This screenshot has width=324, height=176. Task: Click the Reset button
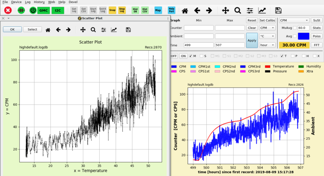tap(252, 20)
